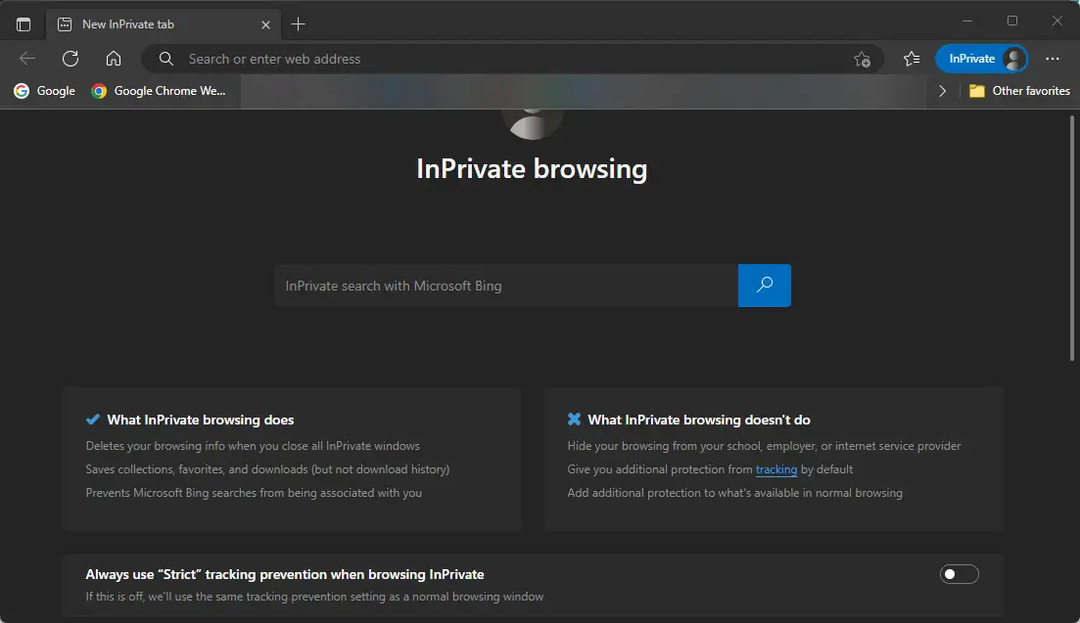Click the InPrivate profile button
Screen dimensions: 1080x623
tap(981, 59)
